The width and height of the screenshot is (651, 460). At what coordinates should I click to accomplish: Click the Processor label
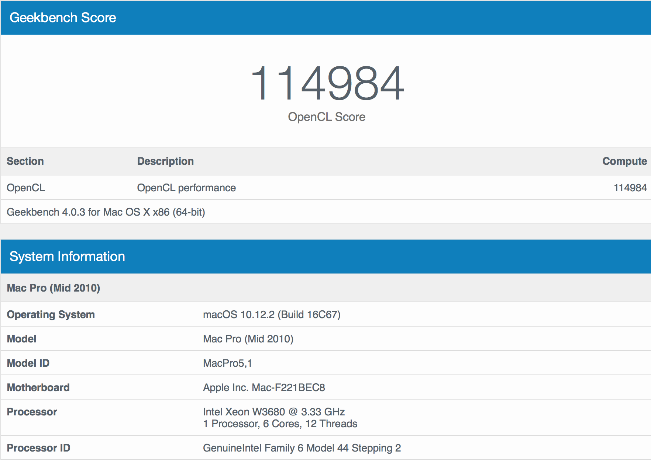[32, 412]
